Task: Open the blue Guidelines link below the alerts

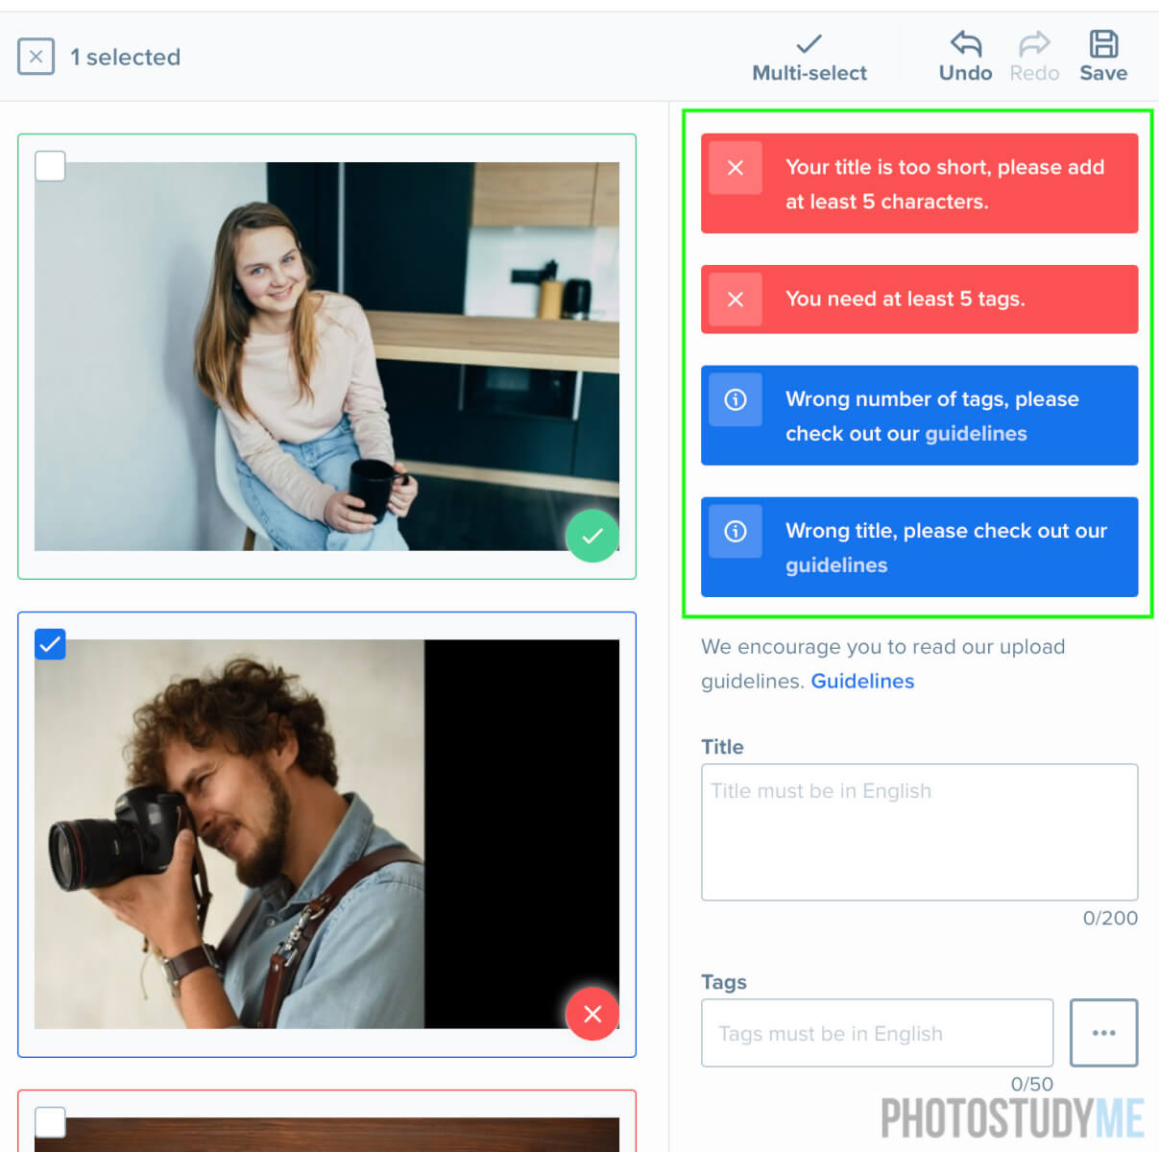Action: [x=862, y=682]
